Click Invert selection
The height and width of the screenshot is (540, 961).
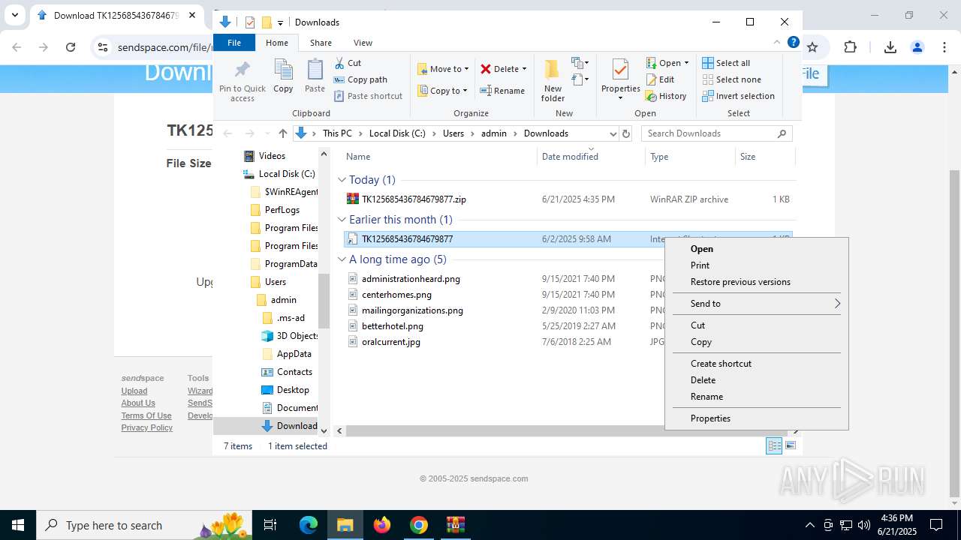[x=738, y=96]
